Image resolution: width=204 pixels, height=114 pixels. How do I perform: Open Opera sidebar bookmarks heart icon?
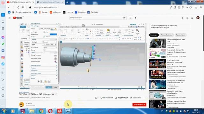coord(3,89)
